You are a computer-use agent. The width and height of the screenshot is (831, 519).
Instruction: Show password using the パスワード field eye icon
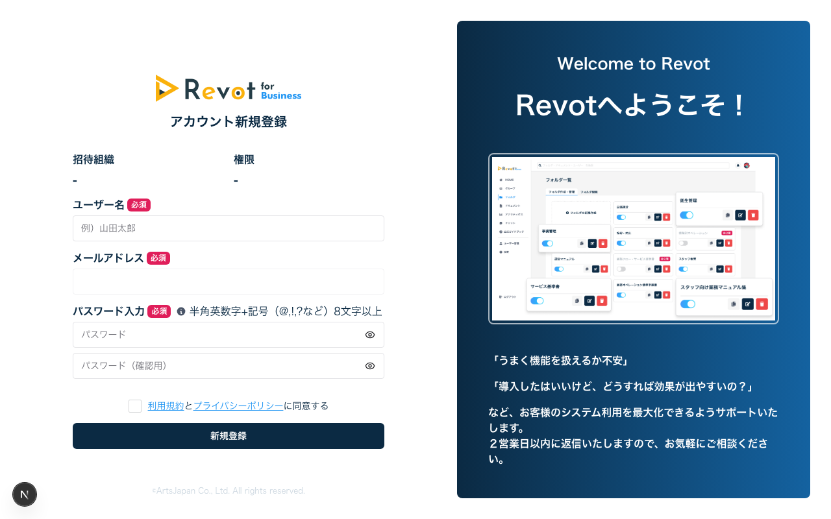pyautogui.click(x=370, y=335)
